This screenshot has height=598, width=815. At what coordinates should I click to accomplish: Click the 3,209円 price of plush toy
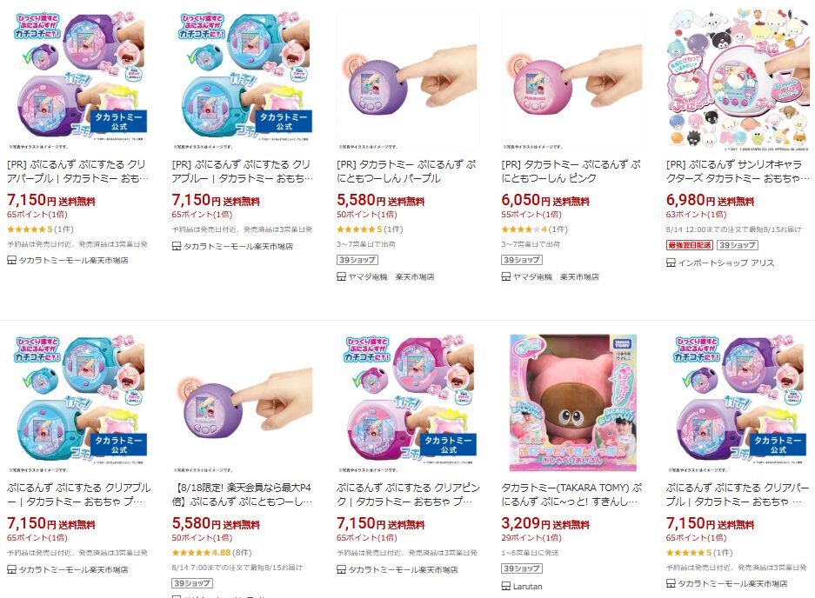click(x=520, y=523)
